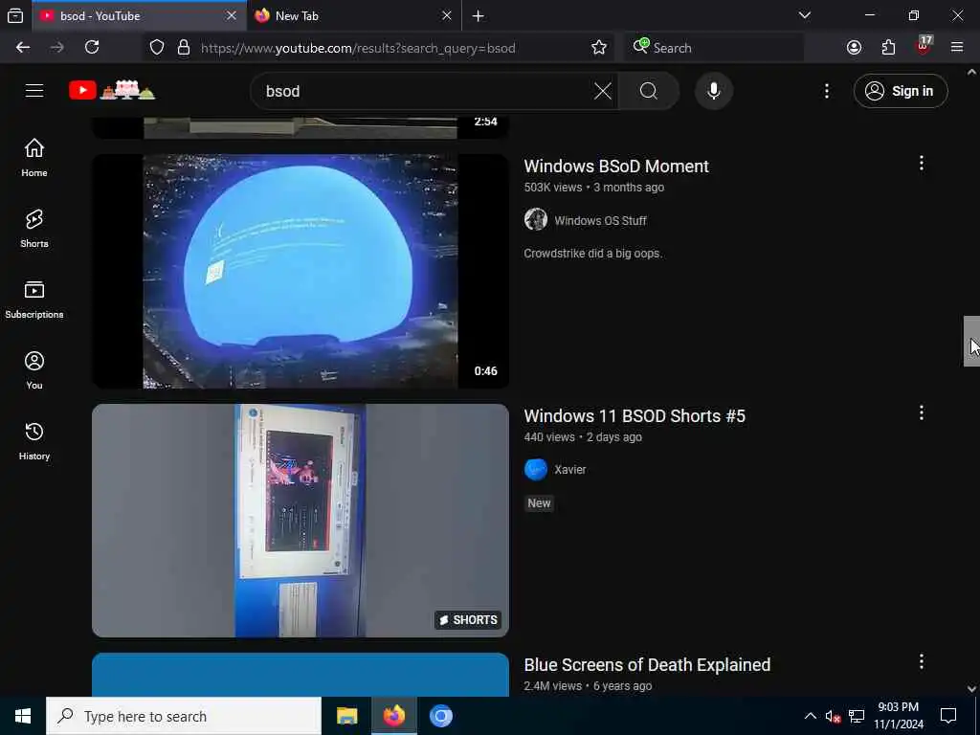
Task: Reload the current page
Action: [x=92, y=48]
